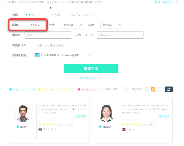Click the Philippines flag in Jhane's card

coord(124,129)
